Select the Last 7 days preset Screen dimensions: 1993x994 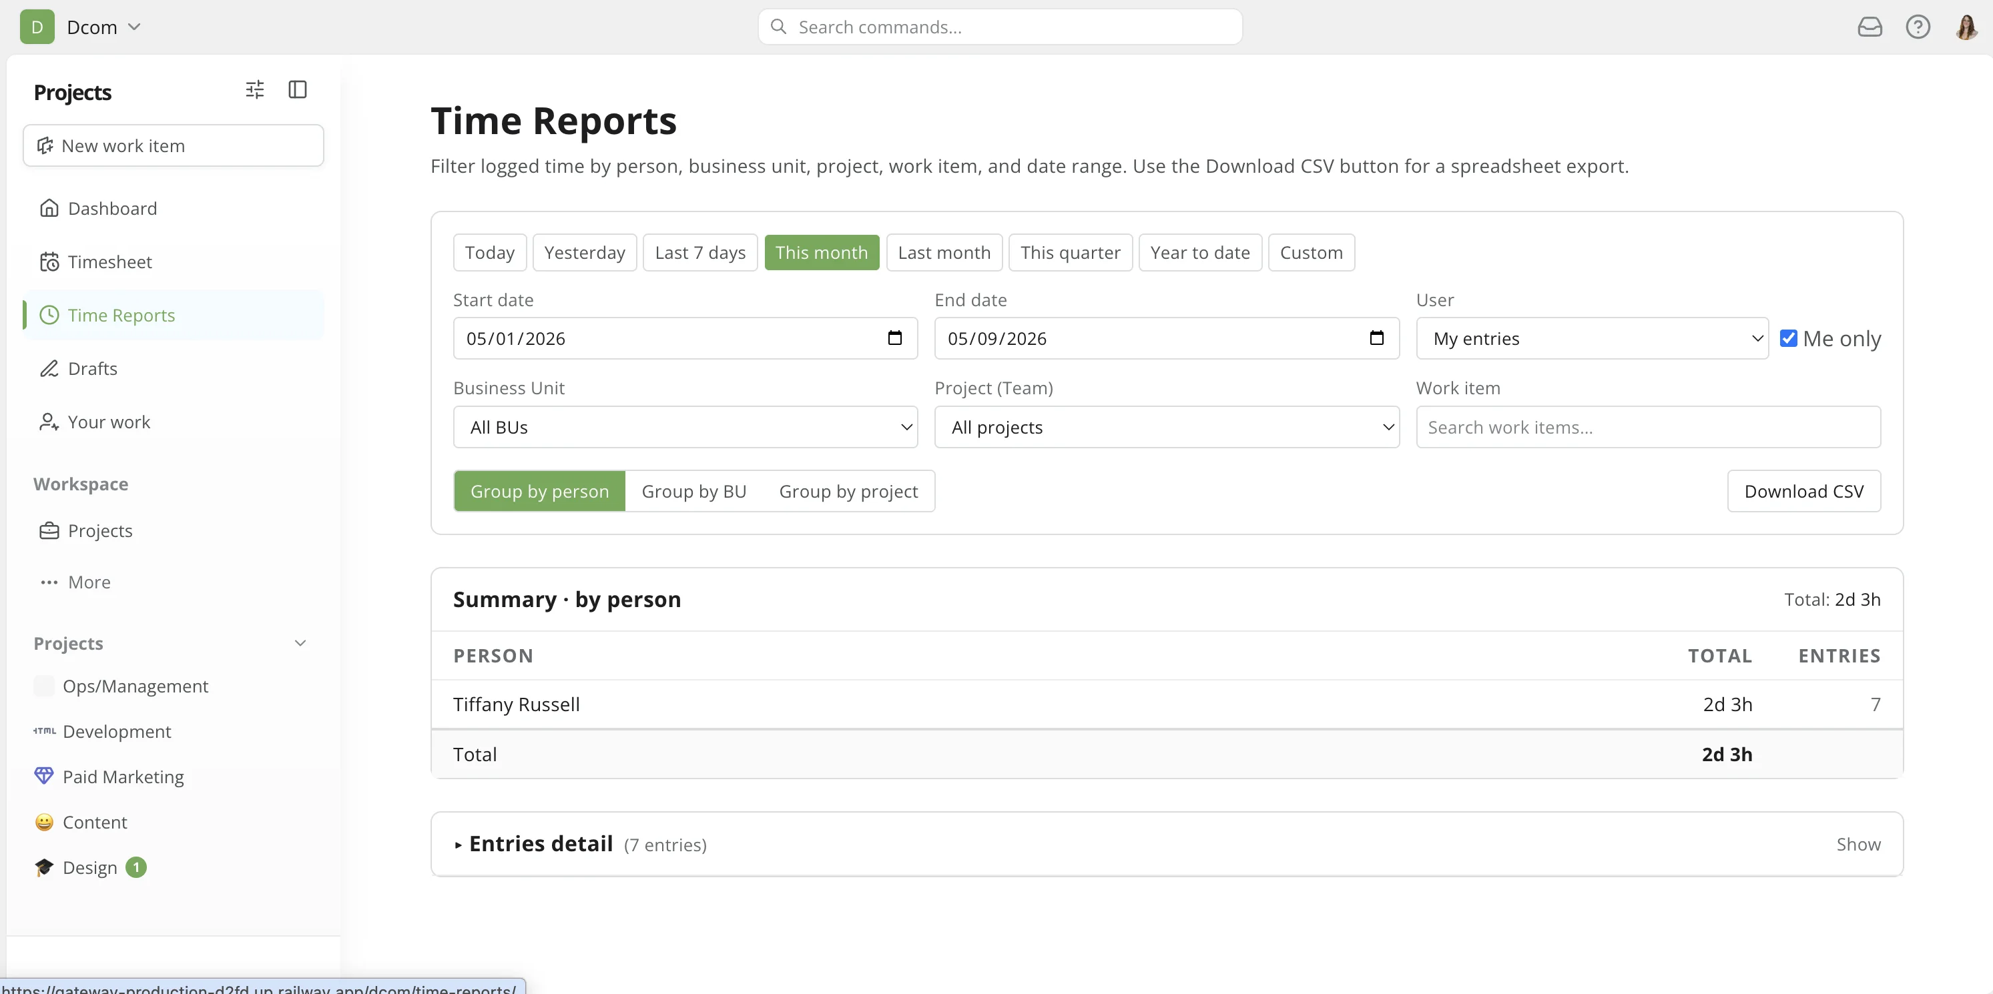tap(700, 252)
